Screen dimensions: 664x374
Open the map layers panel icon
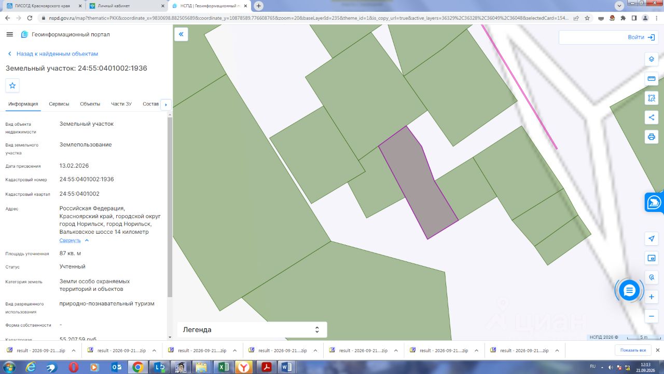[652, 59]
